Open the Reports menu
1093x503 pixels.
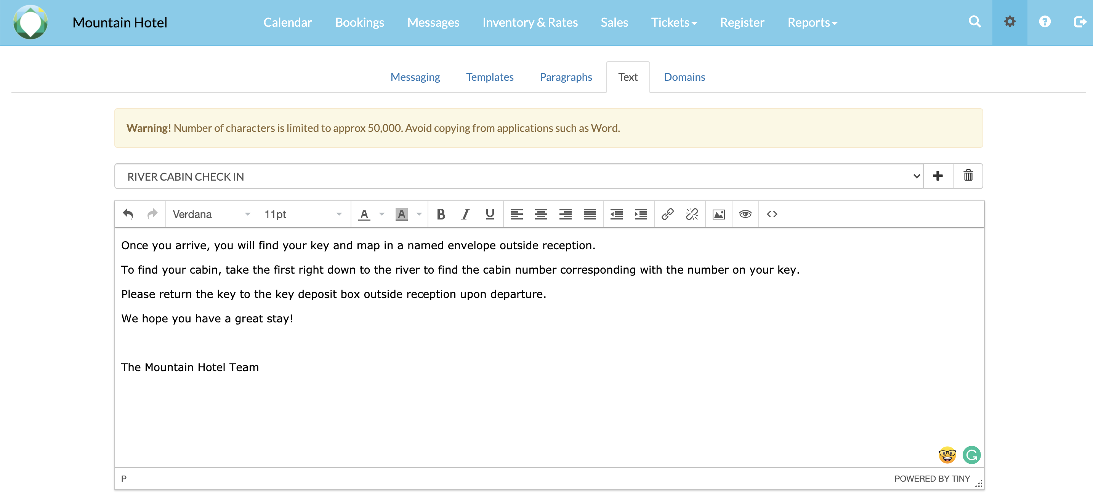812,22
